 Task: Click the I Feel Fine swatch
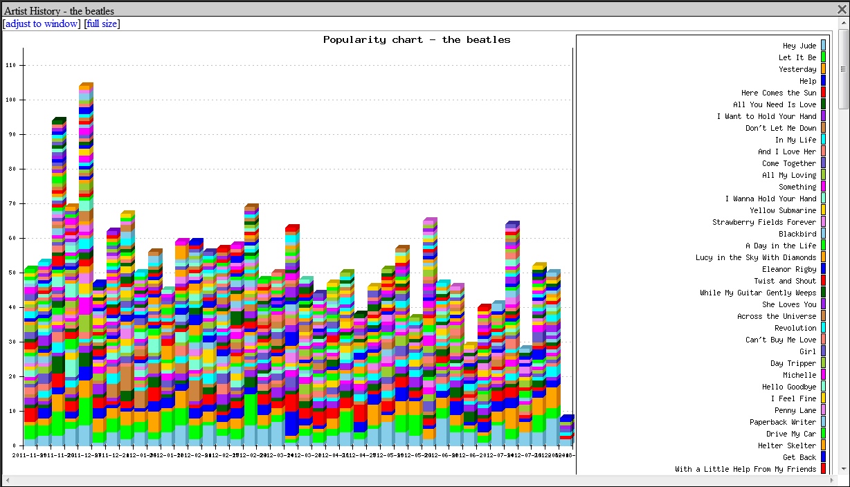tap(823, 398)
